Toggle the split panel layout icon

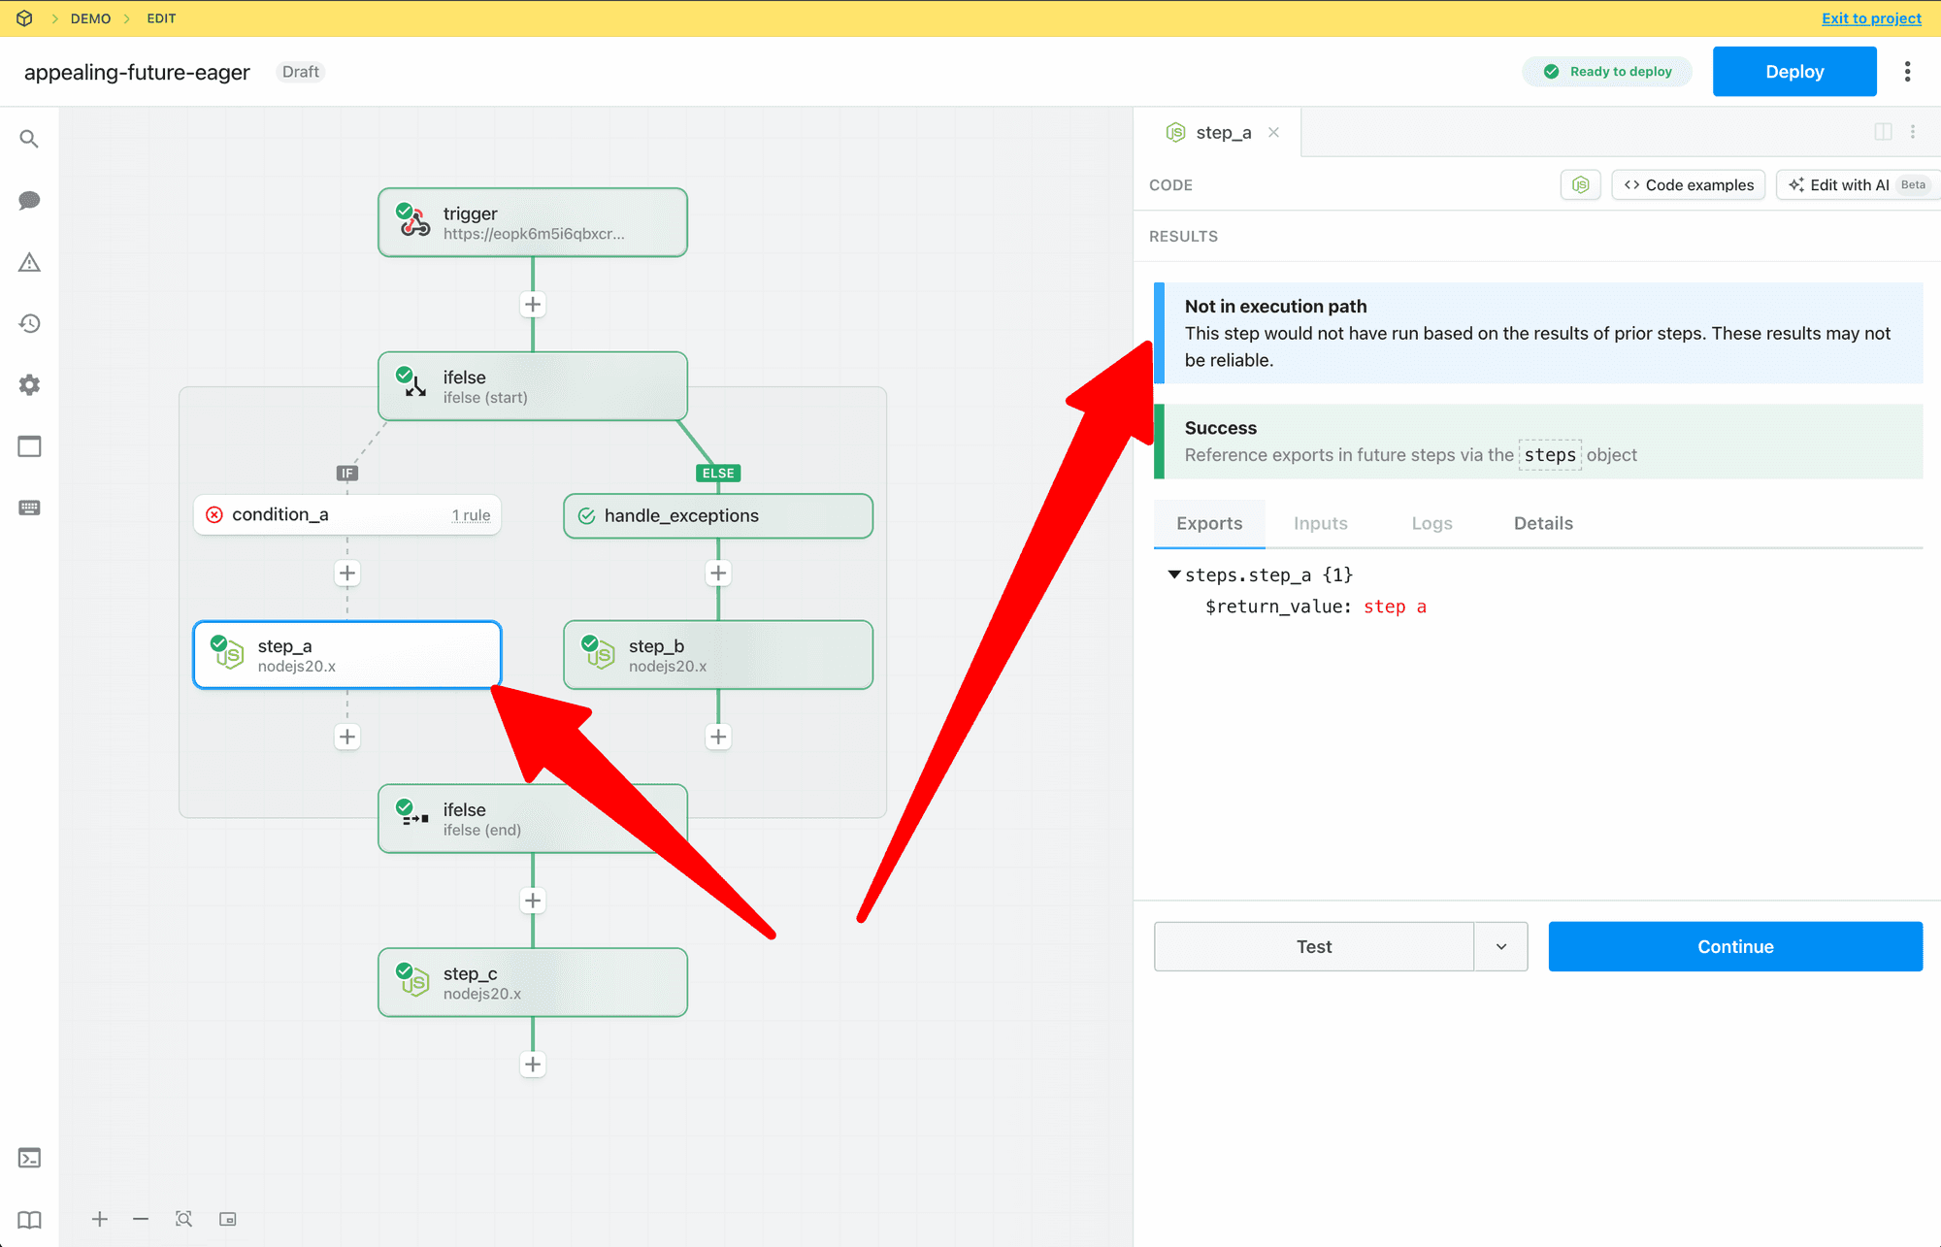1883,132
